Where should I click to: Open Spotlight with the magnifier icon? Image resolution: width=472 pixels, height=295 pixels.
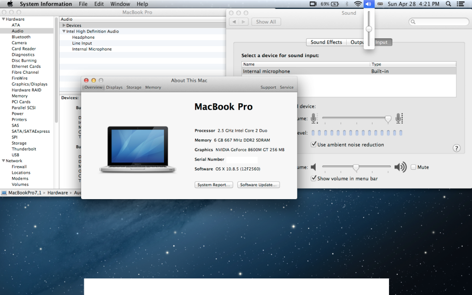448,4
